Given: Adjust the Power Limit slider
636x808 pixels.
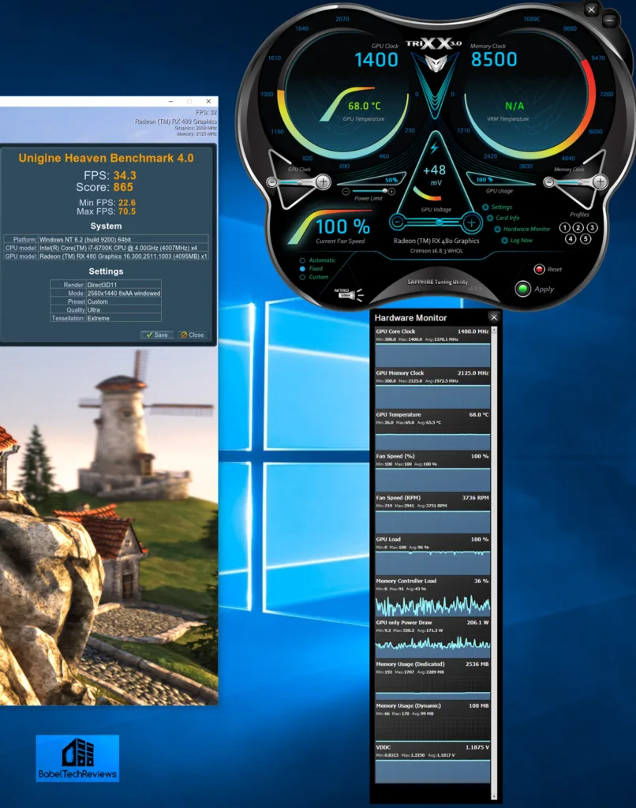Looking at the screenshot, I should (369, 191).
